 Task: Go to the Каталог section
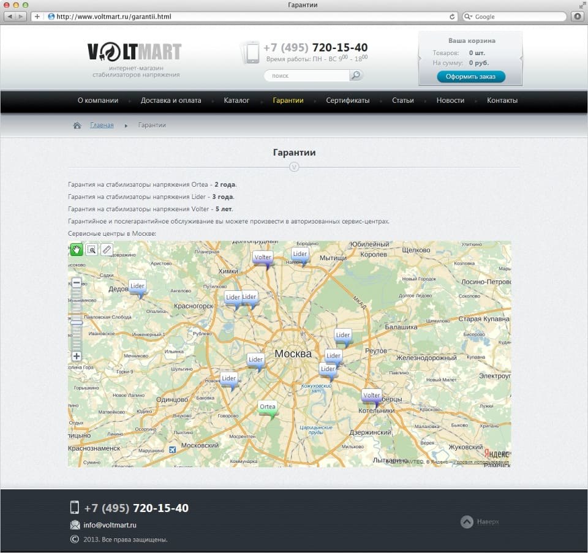click(236, 100)
